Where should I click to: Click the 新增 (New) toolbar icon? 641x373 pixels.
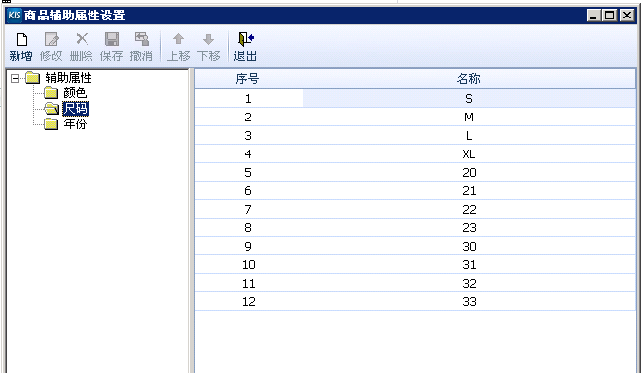click(21, 40)
